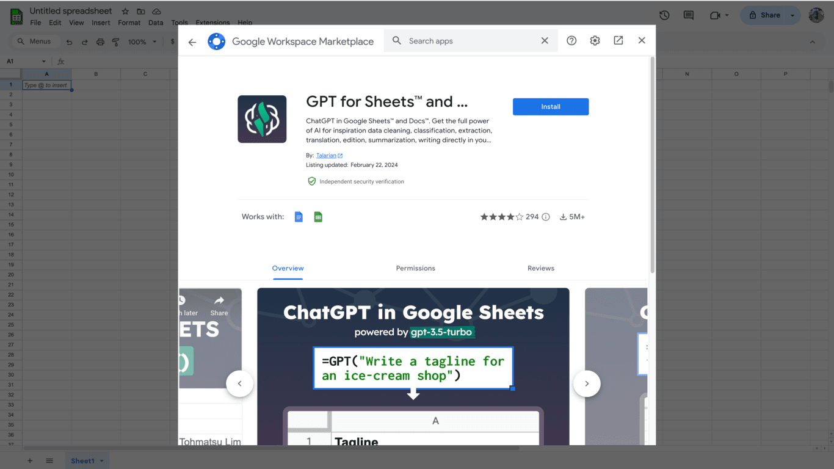Star the Untitled spreadsheet

pyautogui.click(x=125, y=12)
